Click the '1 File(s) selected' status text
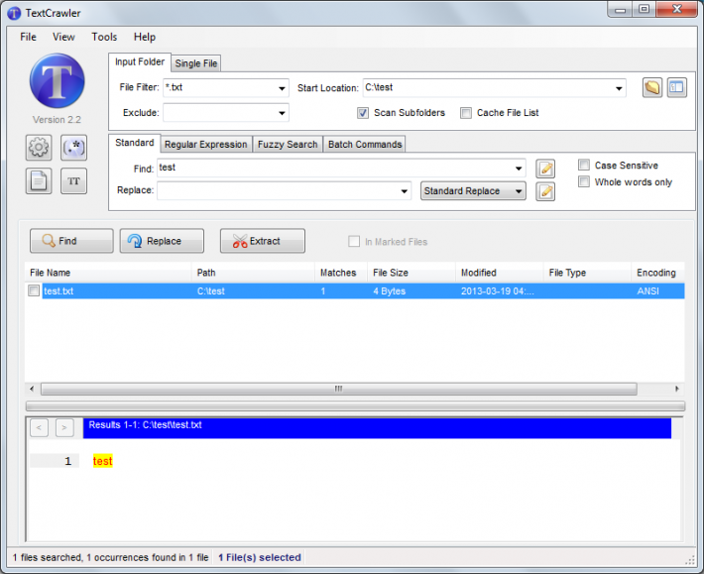This screenshot has width=704, height=574. coord(260,557)
